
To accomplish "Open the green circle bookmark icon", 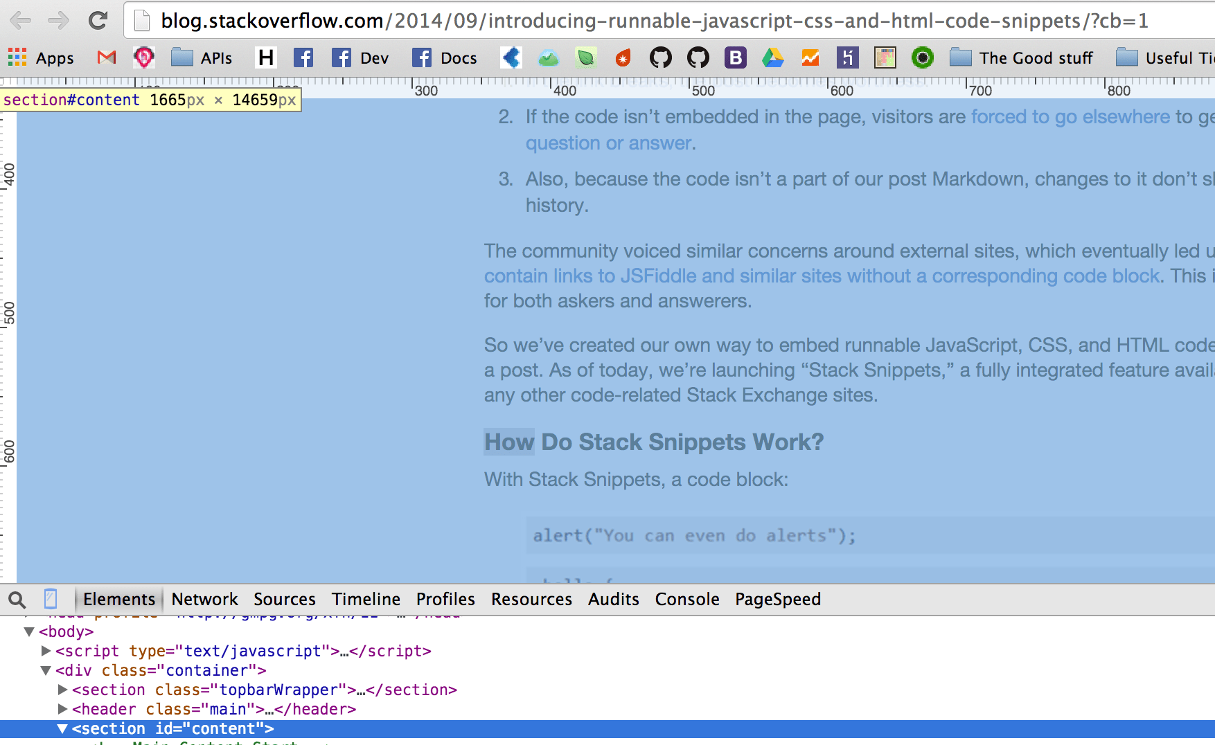I will [923, 57].
